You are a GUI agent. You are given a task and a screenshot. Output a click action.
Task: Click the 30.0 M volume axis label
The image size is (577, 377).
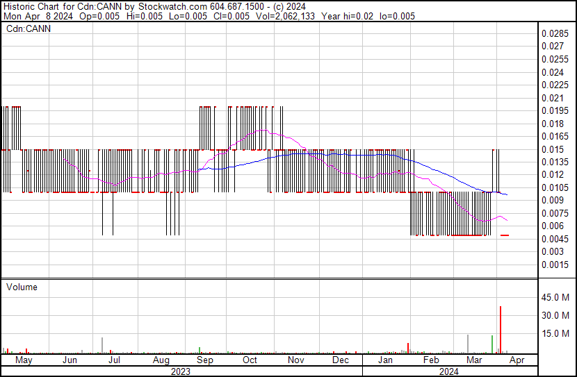[555, 315]
